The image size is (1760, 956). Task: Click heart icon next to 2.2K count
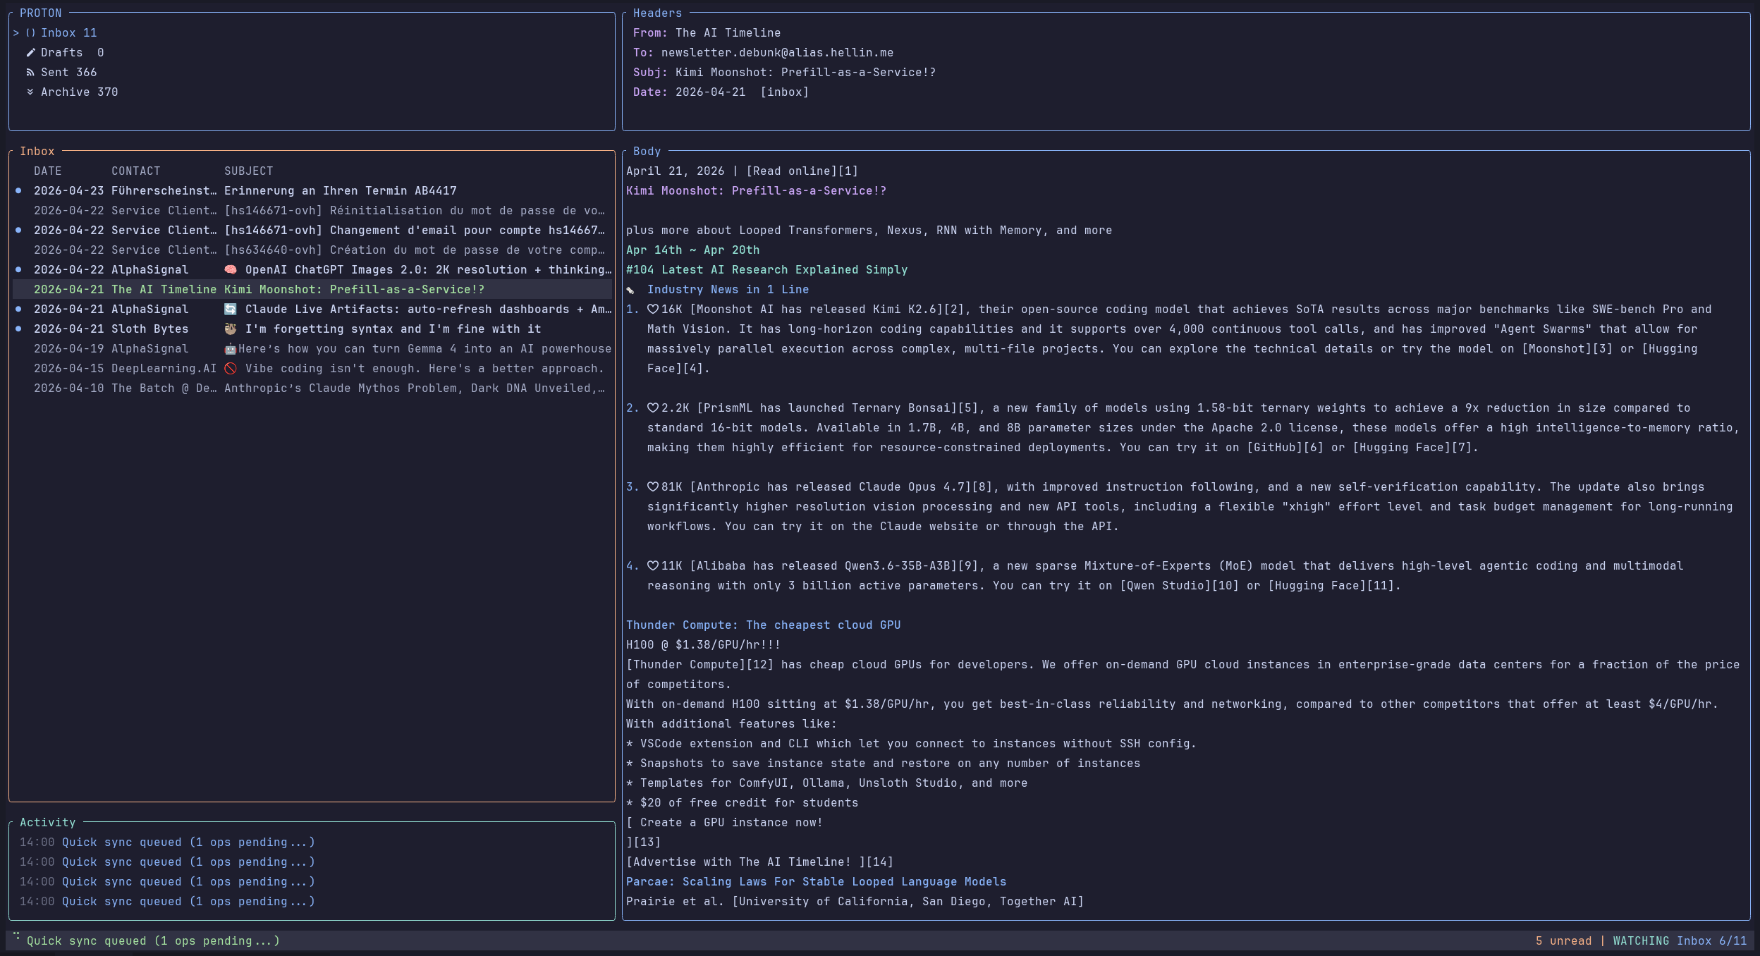pos(653,408)
